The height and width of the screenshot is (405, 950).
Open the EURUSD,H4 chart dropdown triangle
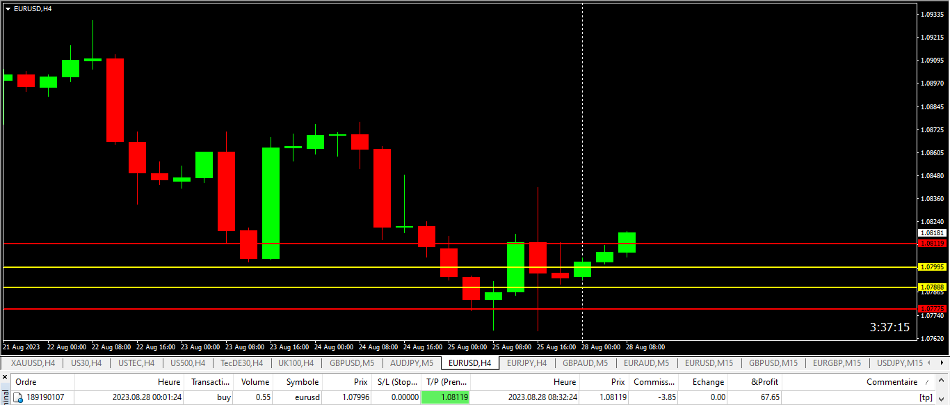pyautogui.click(x=8, y=8)
